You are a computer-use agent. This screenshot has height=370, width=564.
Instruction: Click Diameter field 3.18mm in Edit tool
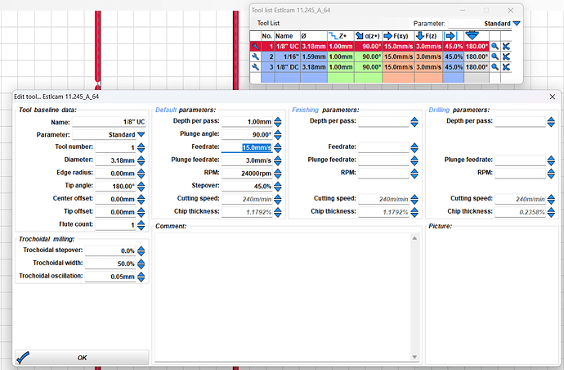[x=115, y=160]
